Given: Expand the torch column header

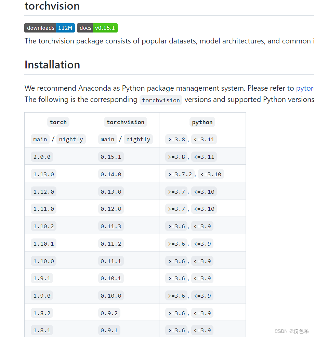Looking at the screenshot, I should 58,122.
